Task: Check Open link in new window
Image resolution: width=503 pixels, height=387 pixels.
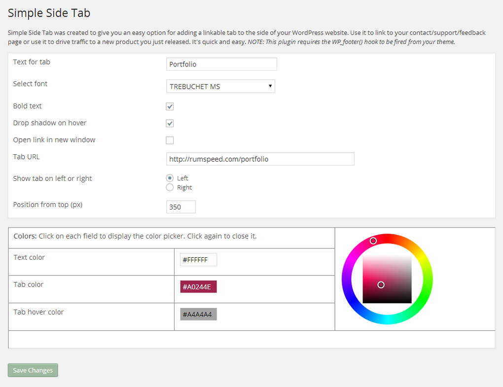Action: [x=170, y=140]
